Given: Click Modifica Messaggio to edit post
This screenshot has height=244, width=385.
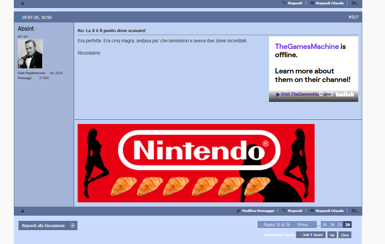Looking at the screenshot, I should tap(255, 211).
